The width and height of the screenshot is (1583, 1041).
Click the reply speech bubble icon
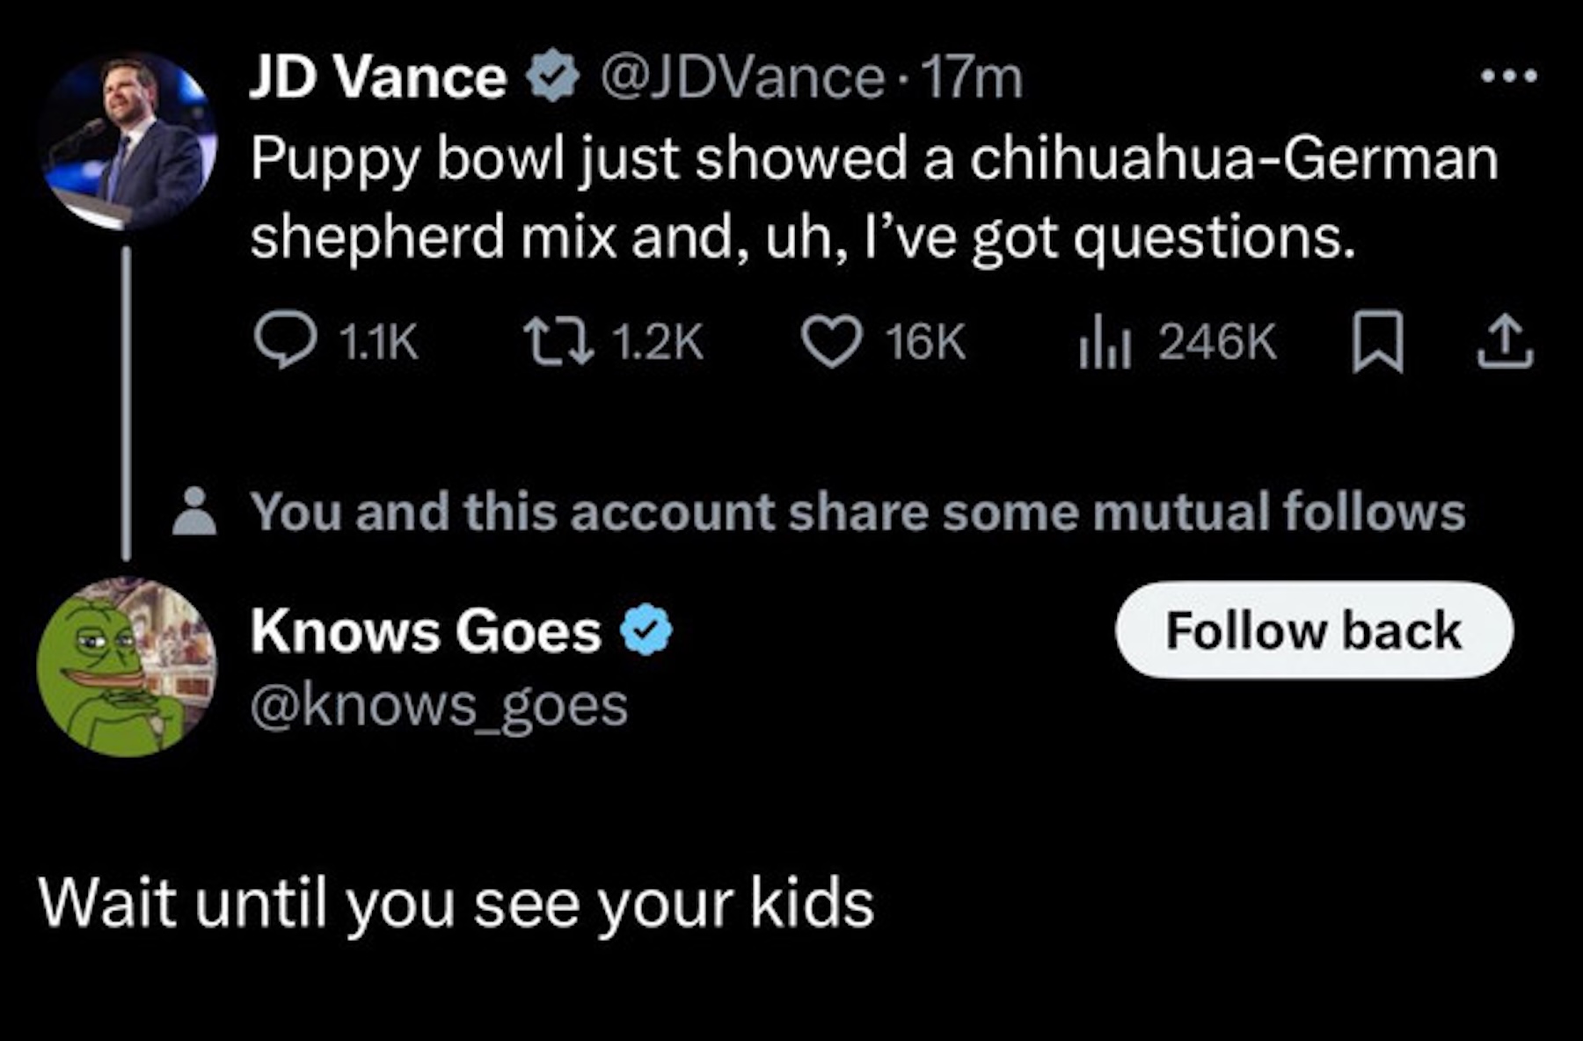(285, 340)
